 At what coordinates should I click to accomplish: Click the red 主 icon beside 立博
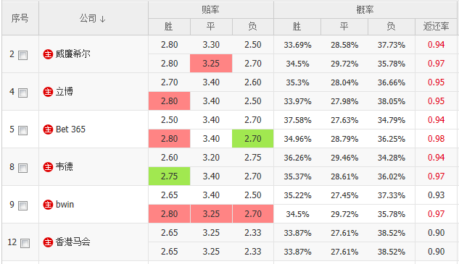pyautogui.click(x=48, y=92)
